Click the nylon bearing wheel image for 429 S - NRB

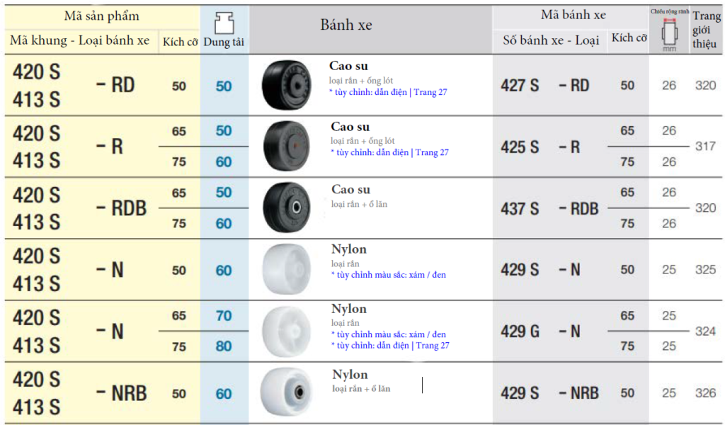(x=287, y=392)
